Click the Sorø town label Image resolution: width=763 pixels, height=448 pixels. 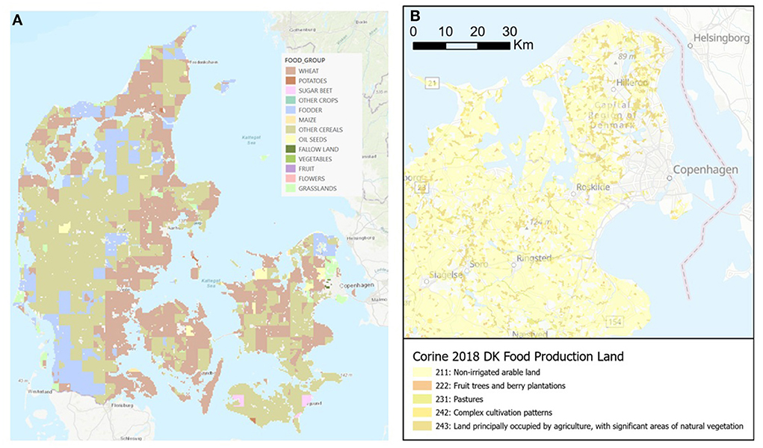pos(478,264)
